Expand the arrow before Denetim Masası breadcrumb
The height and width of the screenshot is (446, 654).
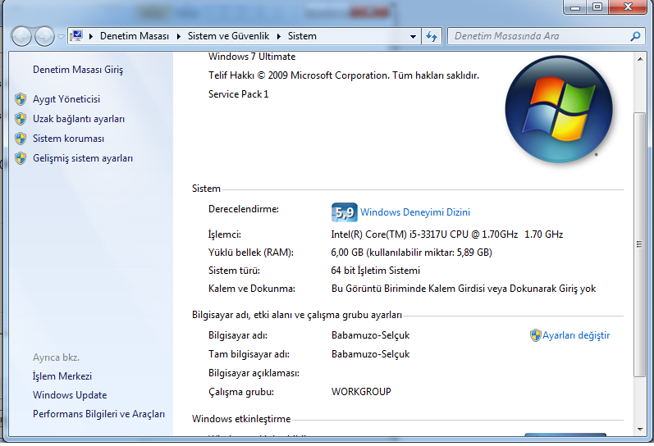point(90,36)
